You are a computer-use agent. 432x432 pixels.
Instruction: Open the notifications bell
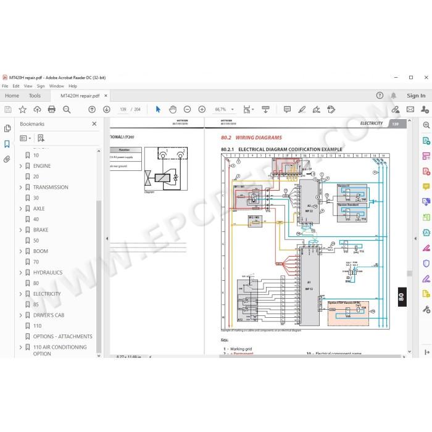tap(394, 96)
